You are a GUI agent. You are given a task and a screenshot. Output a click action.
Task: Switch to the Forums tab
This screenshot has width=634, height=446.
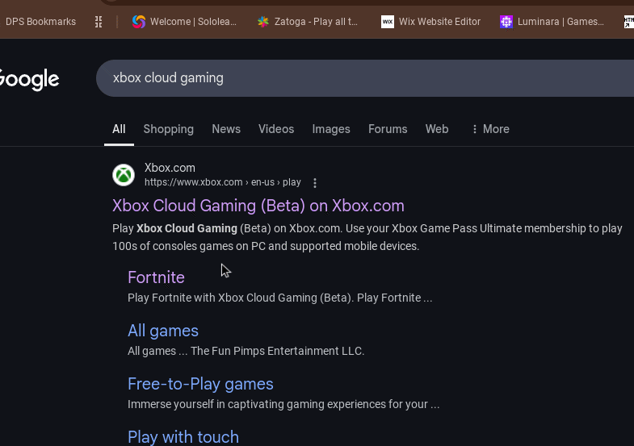pyautogui.click(x=388, y=129)
